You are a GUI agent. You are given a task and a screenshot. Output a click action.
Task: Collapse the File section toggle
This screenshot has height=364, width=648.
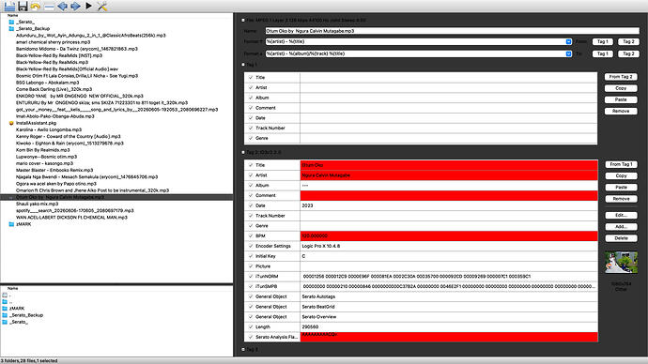tap(243, 20)
